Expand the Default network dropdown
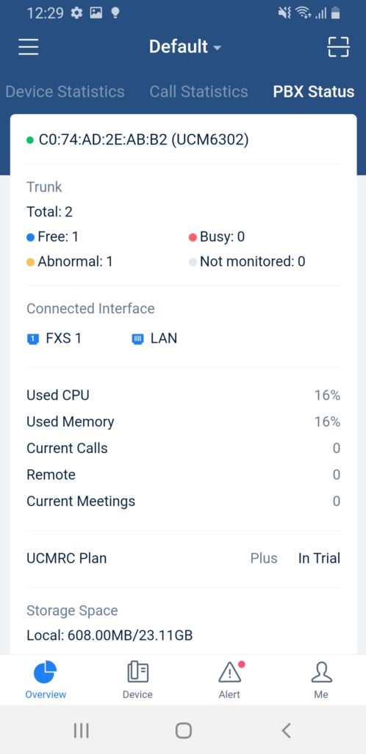The height and width of the screenshot is (754, 366). pyautogui.click(x=185, y=46)
